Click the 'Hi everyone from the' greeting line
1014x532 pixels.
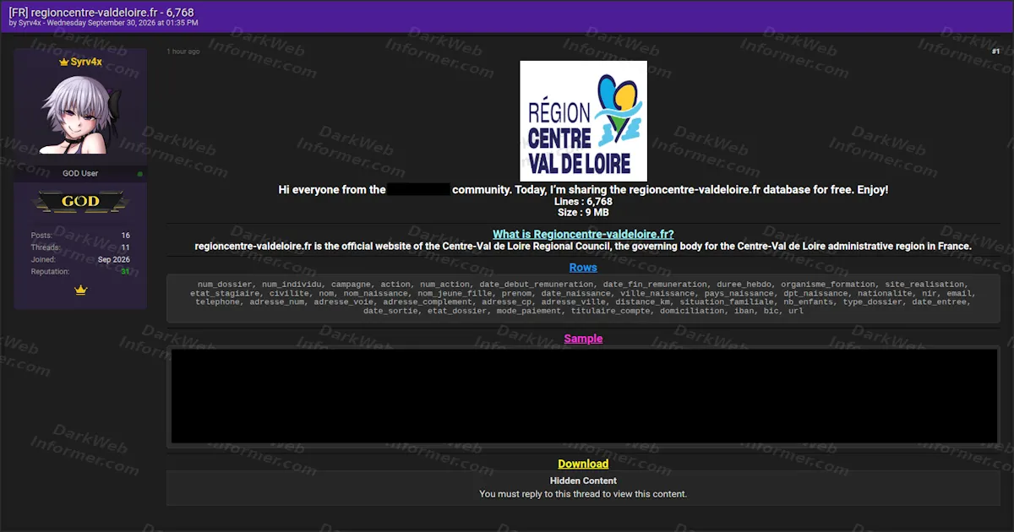tap(583, 190)
